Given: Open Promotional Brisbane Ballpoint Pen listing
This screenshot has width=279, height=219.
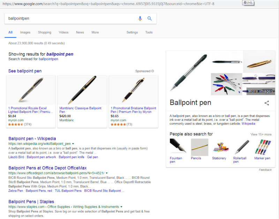Looking at the screenshot, I should (133, 110).
